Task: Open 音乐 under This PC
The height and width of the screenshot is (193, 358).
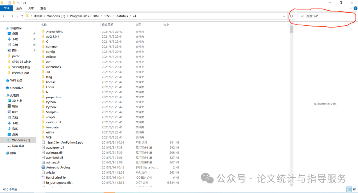Action: (15, 129)
